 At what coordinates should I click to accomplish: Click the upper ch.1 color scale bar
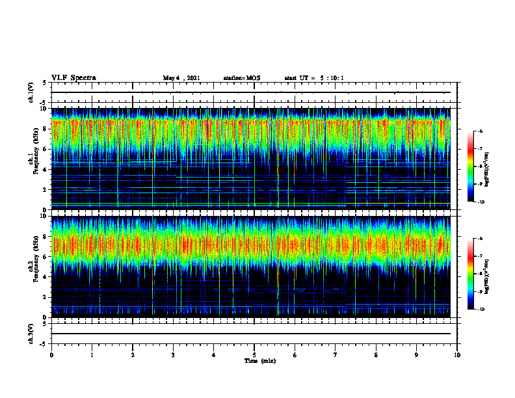point(471,166)
